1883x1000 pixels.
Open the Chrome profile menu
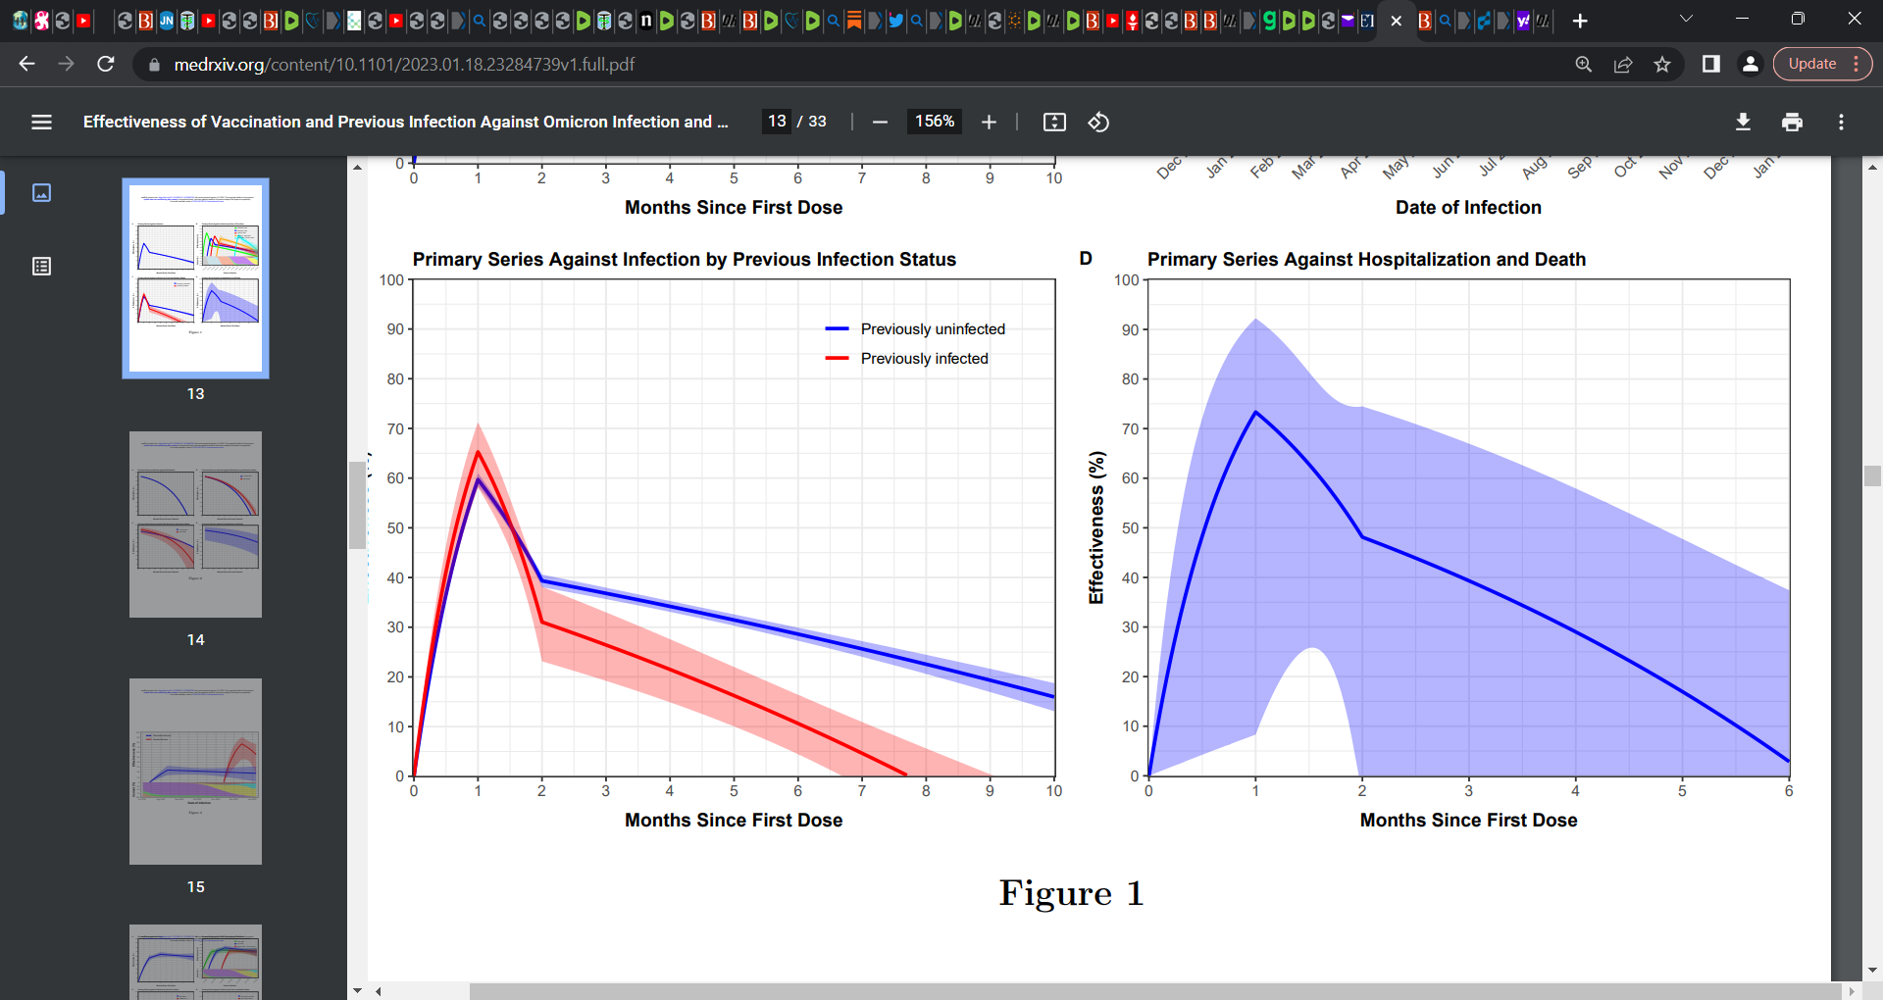click(x=1750, y=64)
